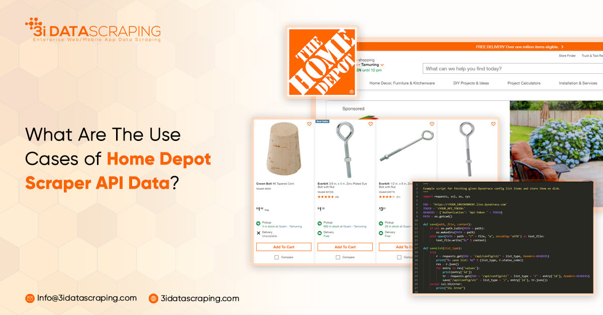The height and width of the screenshot is (315, 603).
Task: Open Project Calculators menu
Action: (x=524, y=83)
